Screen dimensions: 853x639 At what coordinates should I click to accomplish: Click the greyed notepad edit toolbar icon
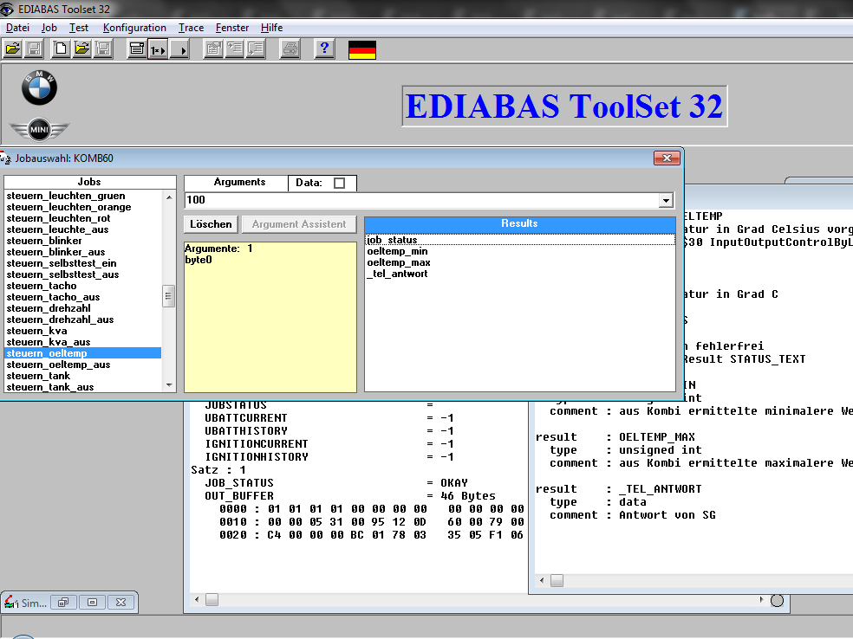(x=214, y=49)
